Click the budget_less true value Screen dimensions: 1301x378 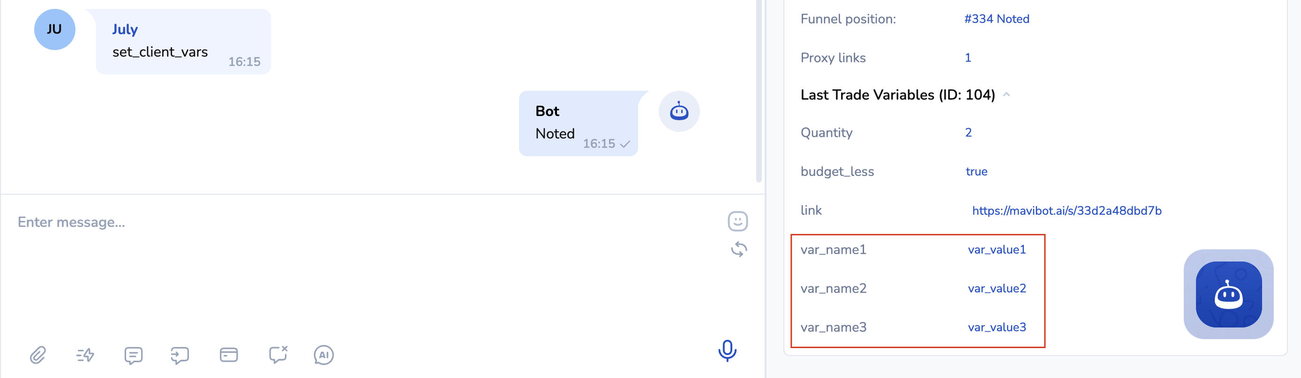pos(976,172)
